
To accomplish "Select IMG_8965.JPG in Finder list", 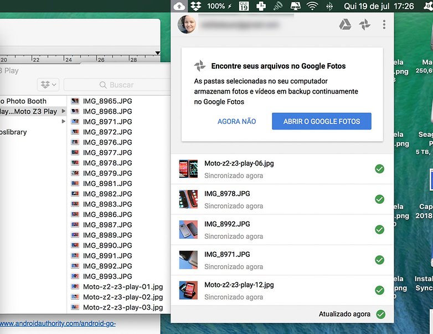I will (107, 101).
